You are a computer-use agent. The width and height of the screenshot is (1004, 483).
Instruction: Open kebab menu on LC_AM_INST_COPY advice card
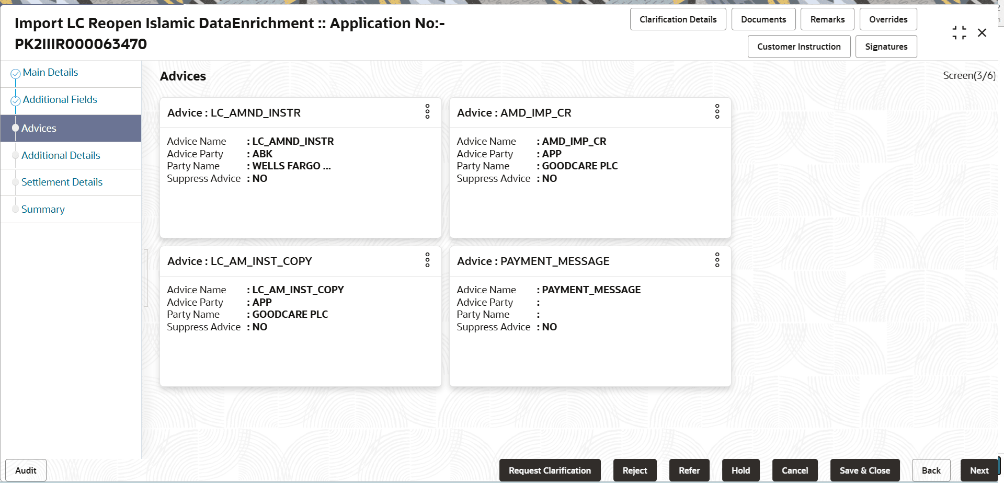427,260
